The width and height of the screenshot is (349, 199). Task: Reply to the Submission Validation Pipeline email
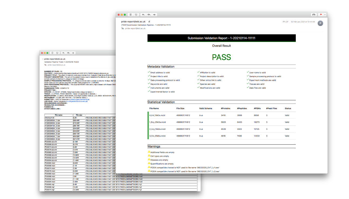tap(143, 15)
